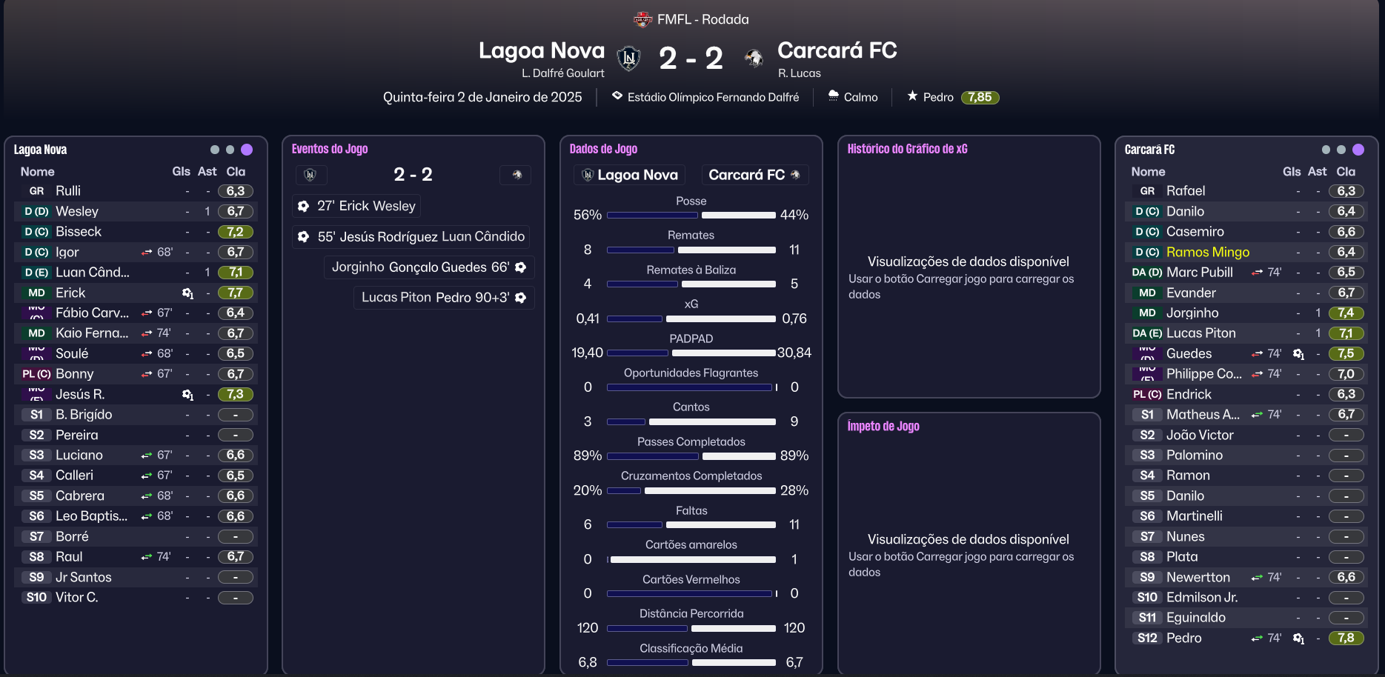Click the Carcará FC crest beside the score
Image resolution: width=1385 pixels, height=677 pixels.
pos(754,58)
